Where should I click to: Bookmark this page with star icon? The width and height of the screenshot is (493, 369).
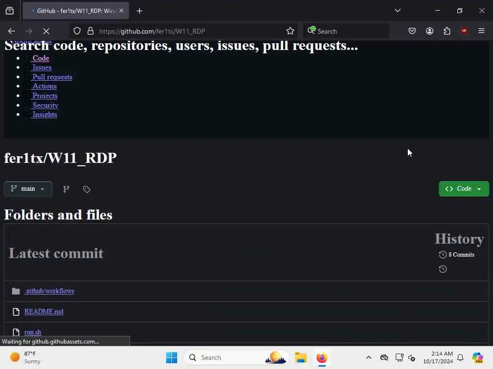point(290,31)
